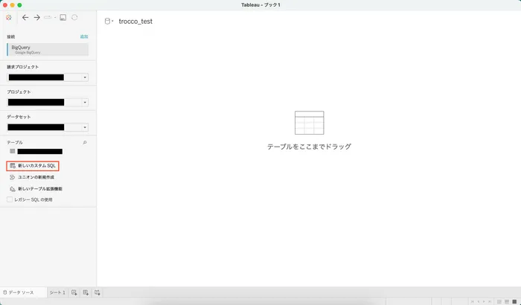521x305 pixels.
Task: Click 新しいテーブル拡張機能
Action: tap(36, 189)
